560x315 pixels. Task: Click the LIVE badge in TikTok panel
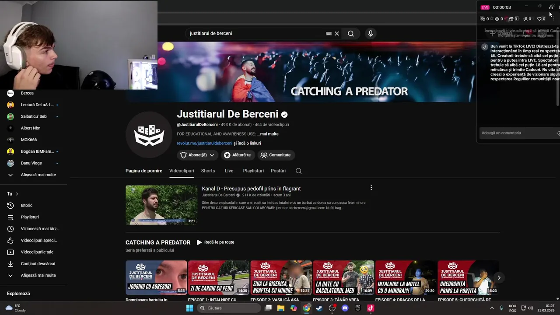485,7
